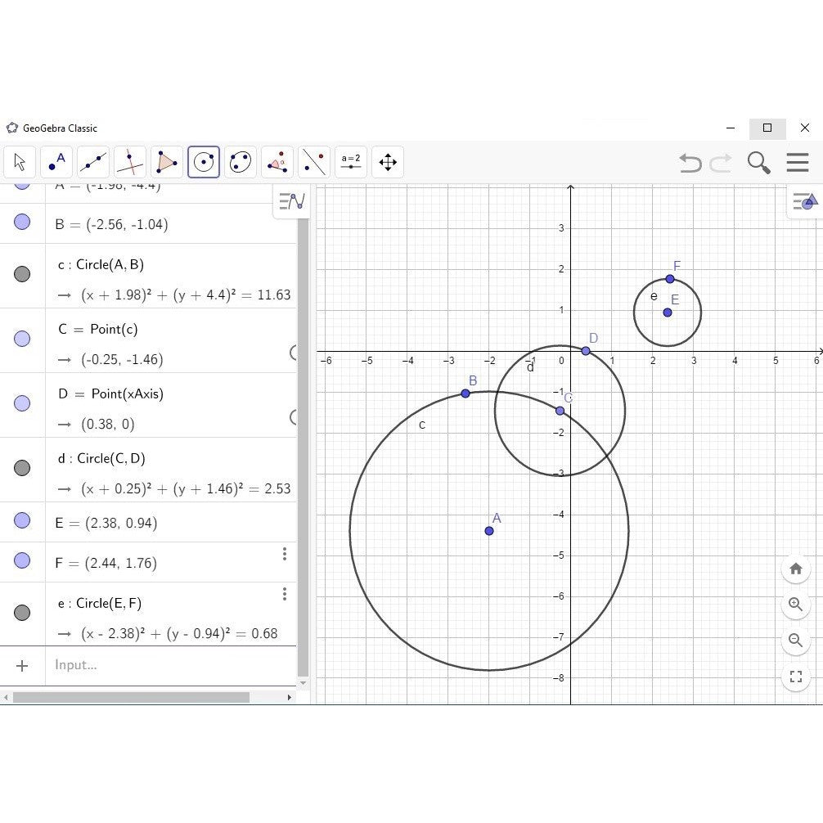Open the algebra view sorting options icon

coord(290,202)
